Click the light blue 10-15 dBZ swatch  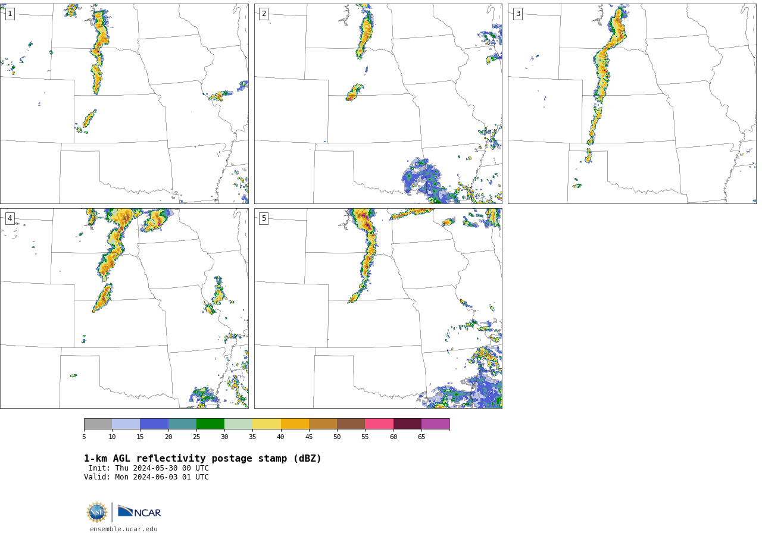(126, 424)
